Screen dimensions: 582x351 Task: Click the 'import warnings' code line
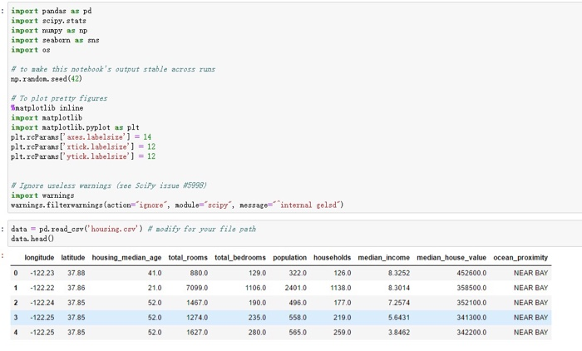(42, 195)
